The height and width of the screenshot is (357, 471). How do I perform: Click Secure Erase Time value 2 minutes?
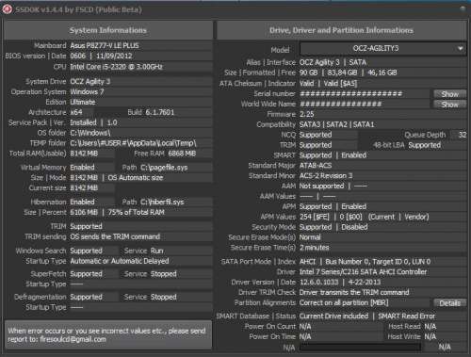point(314,248)
